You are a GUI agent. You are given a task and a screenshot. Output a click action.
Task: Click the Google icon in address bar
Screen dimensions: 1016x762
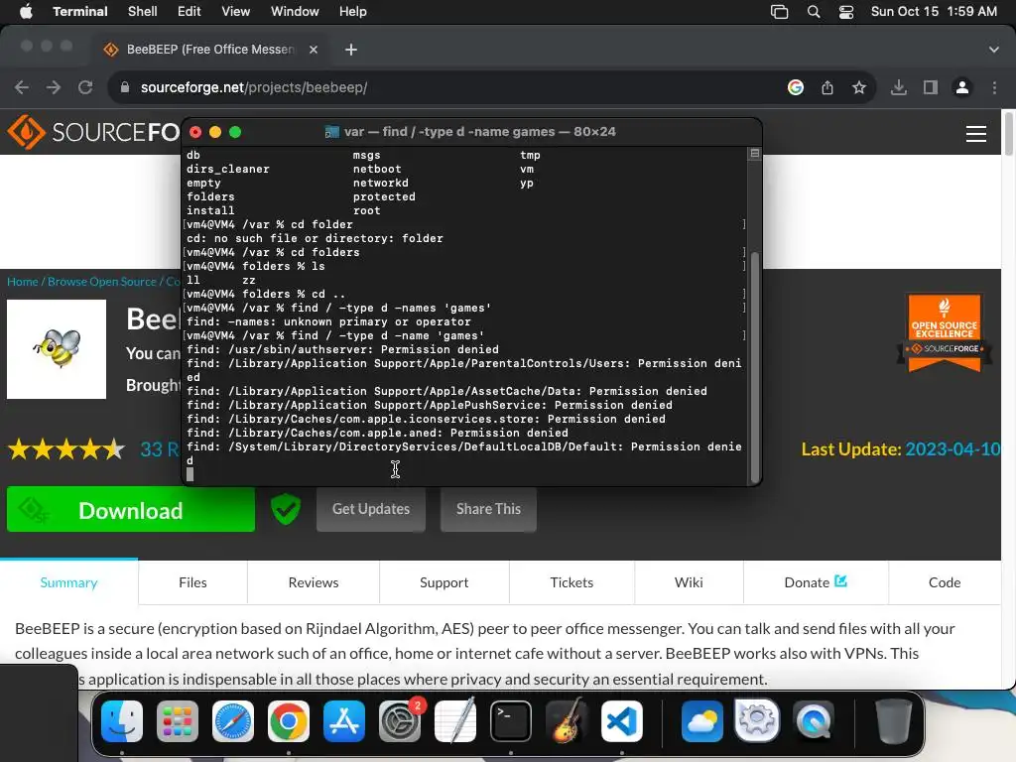point(795,87)
